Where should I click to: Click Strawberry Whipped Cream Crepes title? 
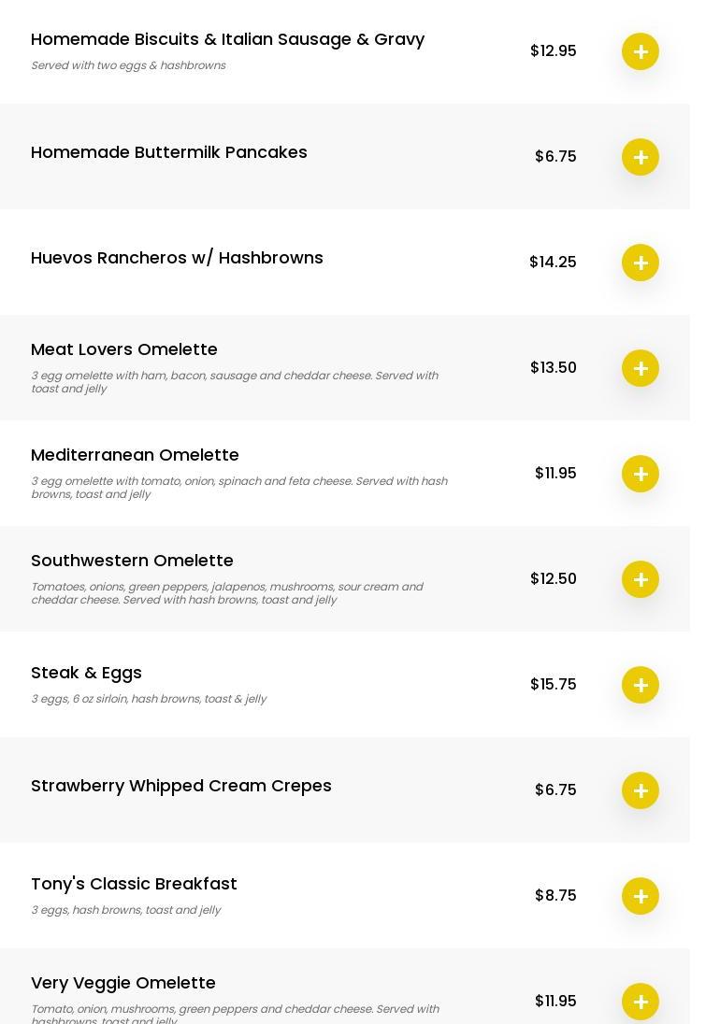[180, 786]
